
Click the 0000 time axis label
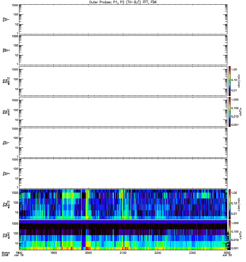(227, 253)
